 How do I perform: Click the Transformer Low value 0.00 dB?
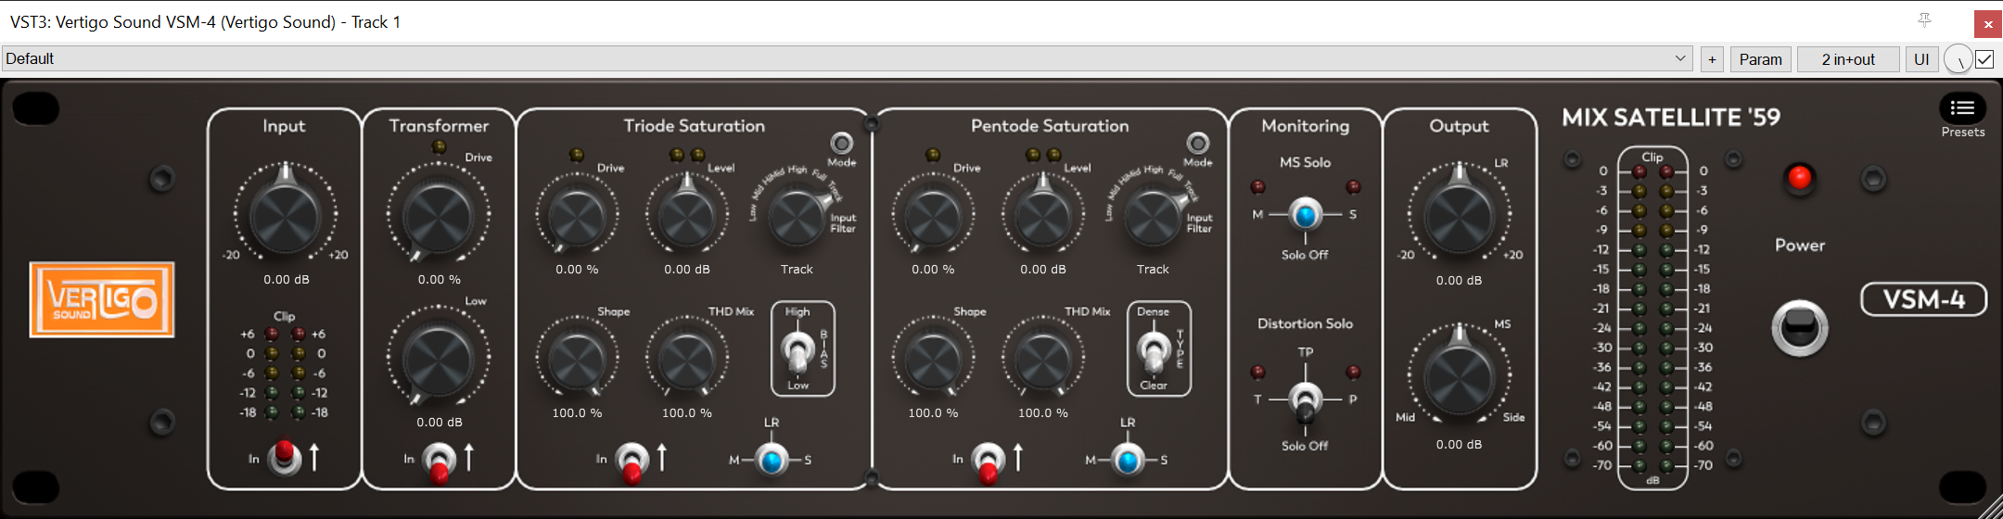[x=440, y=422]
